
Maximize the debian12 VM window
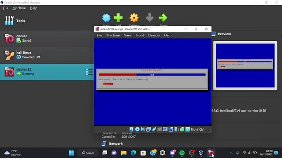click(x=196, y=29)
